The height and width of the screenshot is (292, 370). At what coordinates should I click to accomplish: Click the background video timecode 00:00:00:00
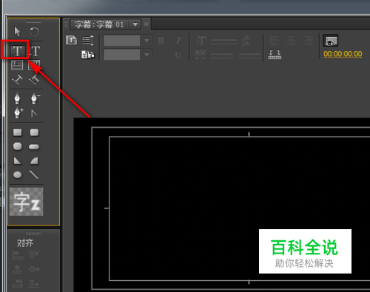[x=343, y=54]
